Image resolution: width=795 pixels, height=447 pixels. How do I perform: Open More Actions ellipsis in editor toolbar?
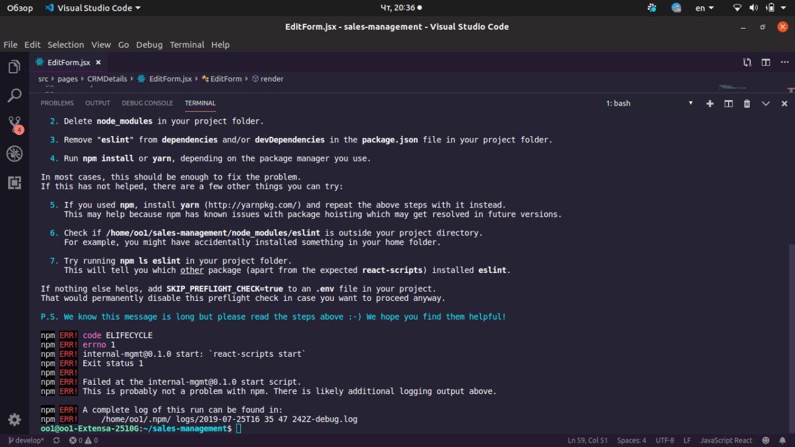784,62
